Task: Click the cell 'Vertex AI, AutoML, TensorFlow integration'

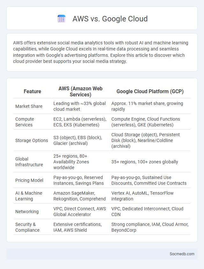Action: coord(150,196)
